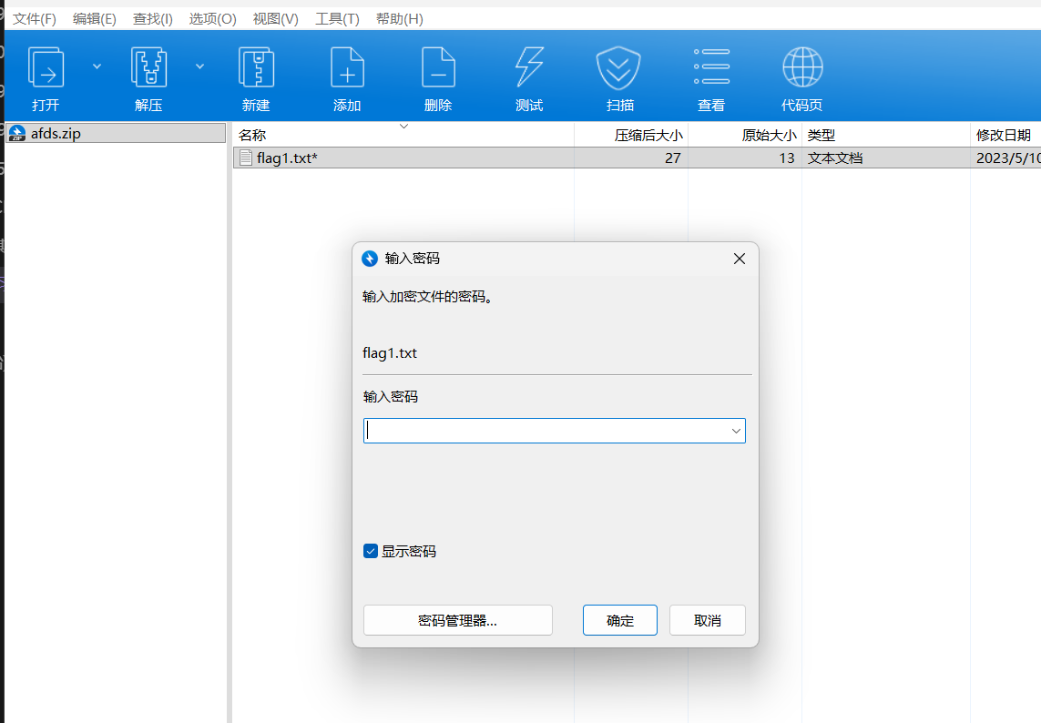This screenshot has width=1041, height=723.
Task: Close the 输入密码 dialog
Action: coord(739,259)
